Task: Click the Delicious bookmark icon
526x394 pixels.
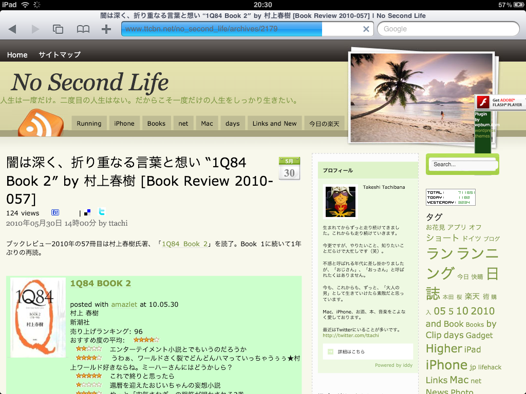Action: pyautogui.click(x=88, y=212)
